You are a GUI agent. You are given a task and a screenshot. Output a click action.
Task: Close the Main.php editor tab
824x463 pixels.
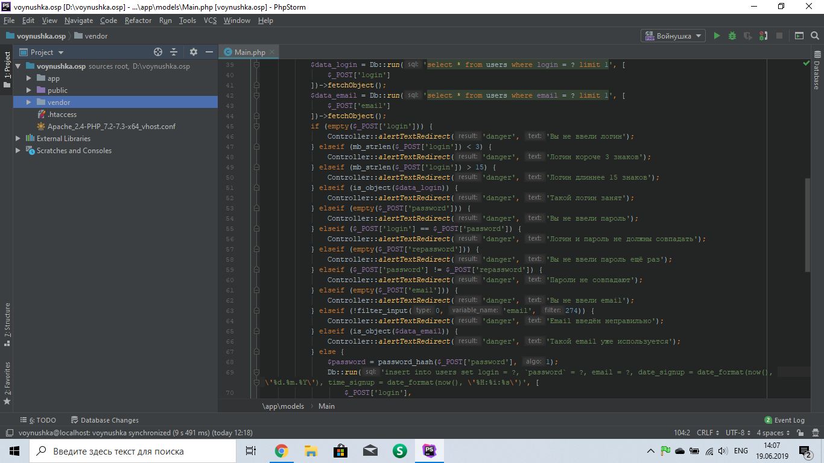coord(272,52)
